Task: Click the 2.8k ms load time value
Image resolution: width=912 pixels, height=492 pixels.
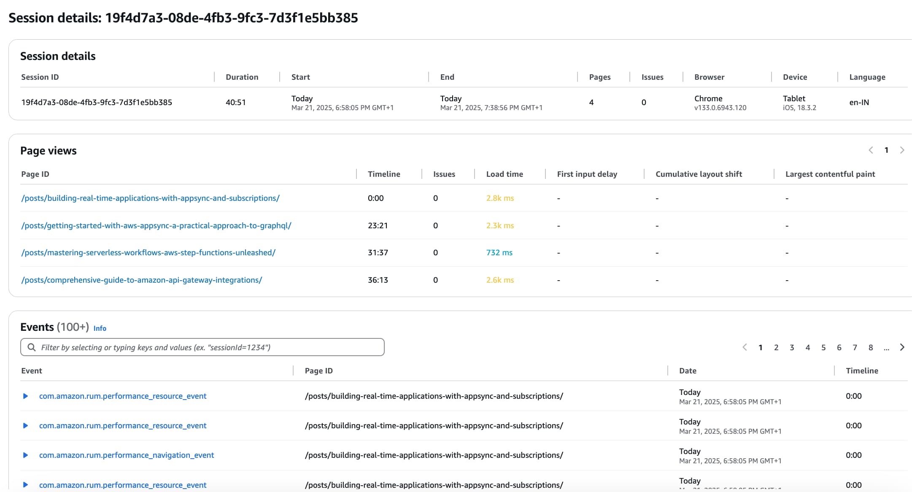Action: [500, 198]
